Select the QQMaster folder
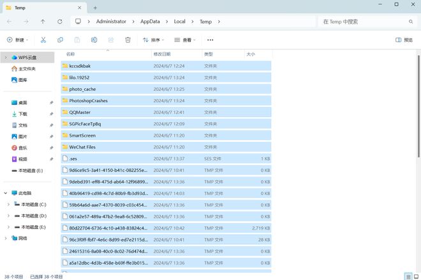421x280 pixels. point(166,112)
